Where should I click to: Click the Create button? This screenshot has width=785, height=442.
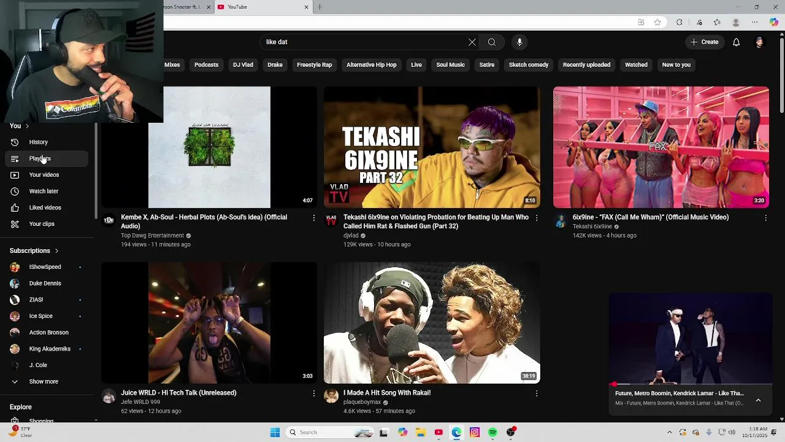(704, 42)
